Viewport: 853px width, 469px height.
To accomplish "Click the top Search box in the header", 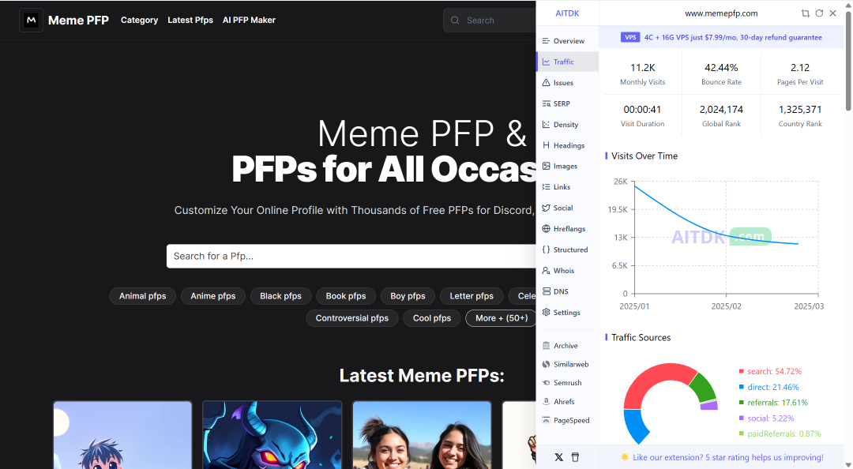I will [490, 20].
